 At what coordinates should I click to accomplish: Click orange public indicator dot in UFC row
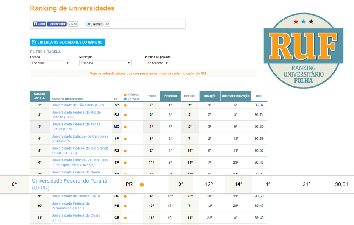click(x=125, y=218)
